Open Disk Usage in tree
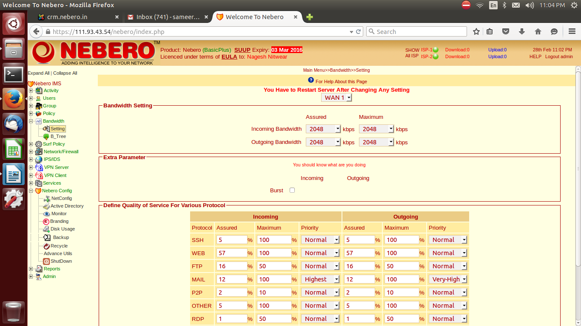 pyautogui.click(x=63, y=229)
